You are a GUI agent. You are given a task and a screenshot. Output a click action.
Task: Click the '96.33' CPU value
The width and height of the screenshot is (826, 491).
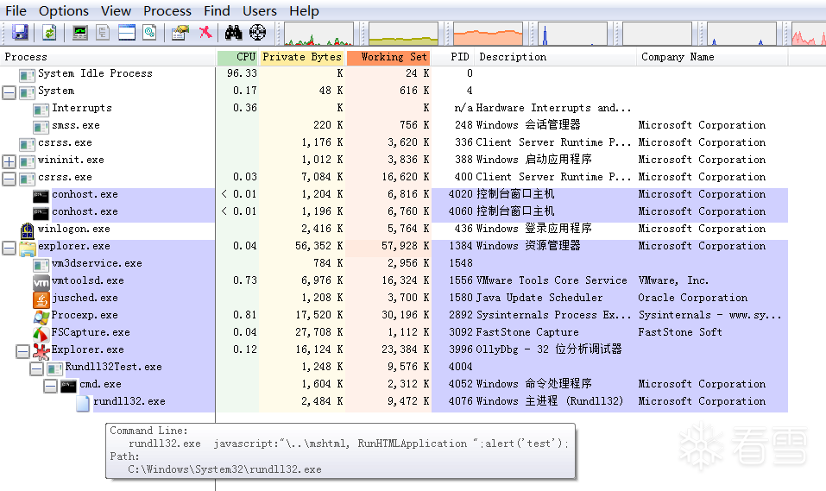pyautogui.click(x=242, y=73)
